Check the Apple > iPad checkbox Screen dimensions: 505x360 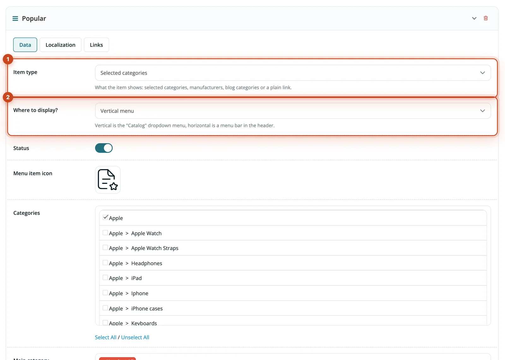[105, 278]
